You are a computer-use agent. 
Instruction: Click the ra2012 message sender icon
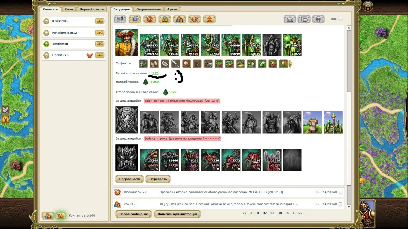(118, 204)
